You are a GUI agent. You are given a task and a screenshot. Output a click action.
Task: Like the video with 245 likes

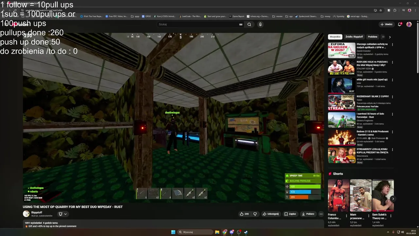click(244, 214)
